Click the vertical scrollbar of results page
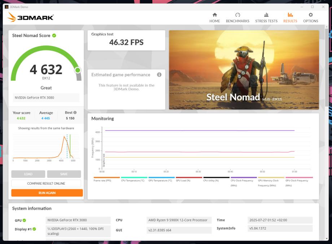Screen dimensions: 332x244 point(327,68)
